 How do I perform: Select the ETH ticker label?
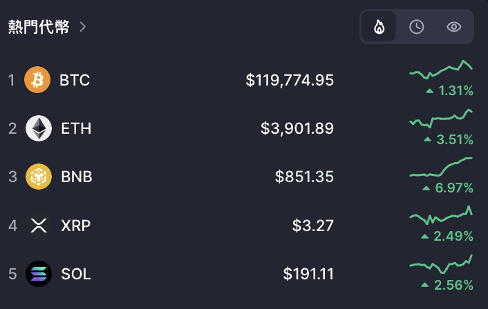point(76,128)
